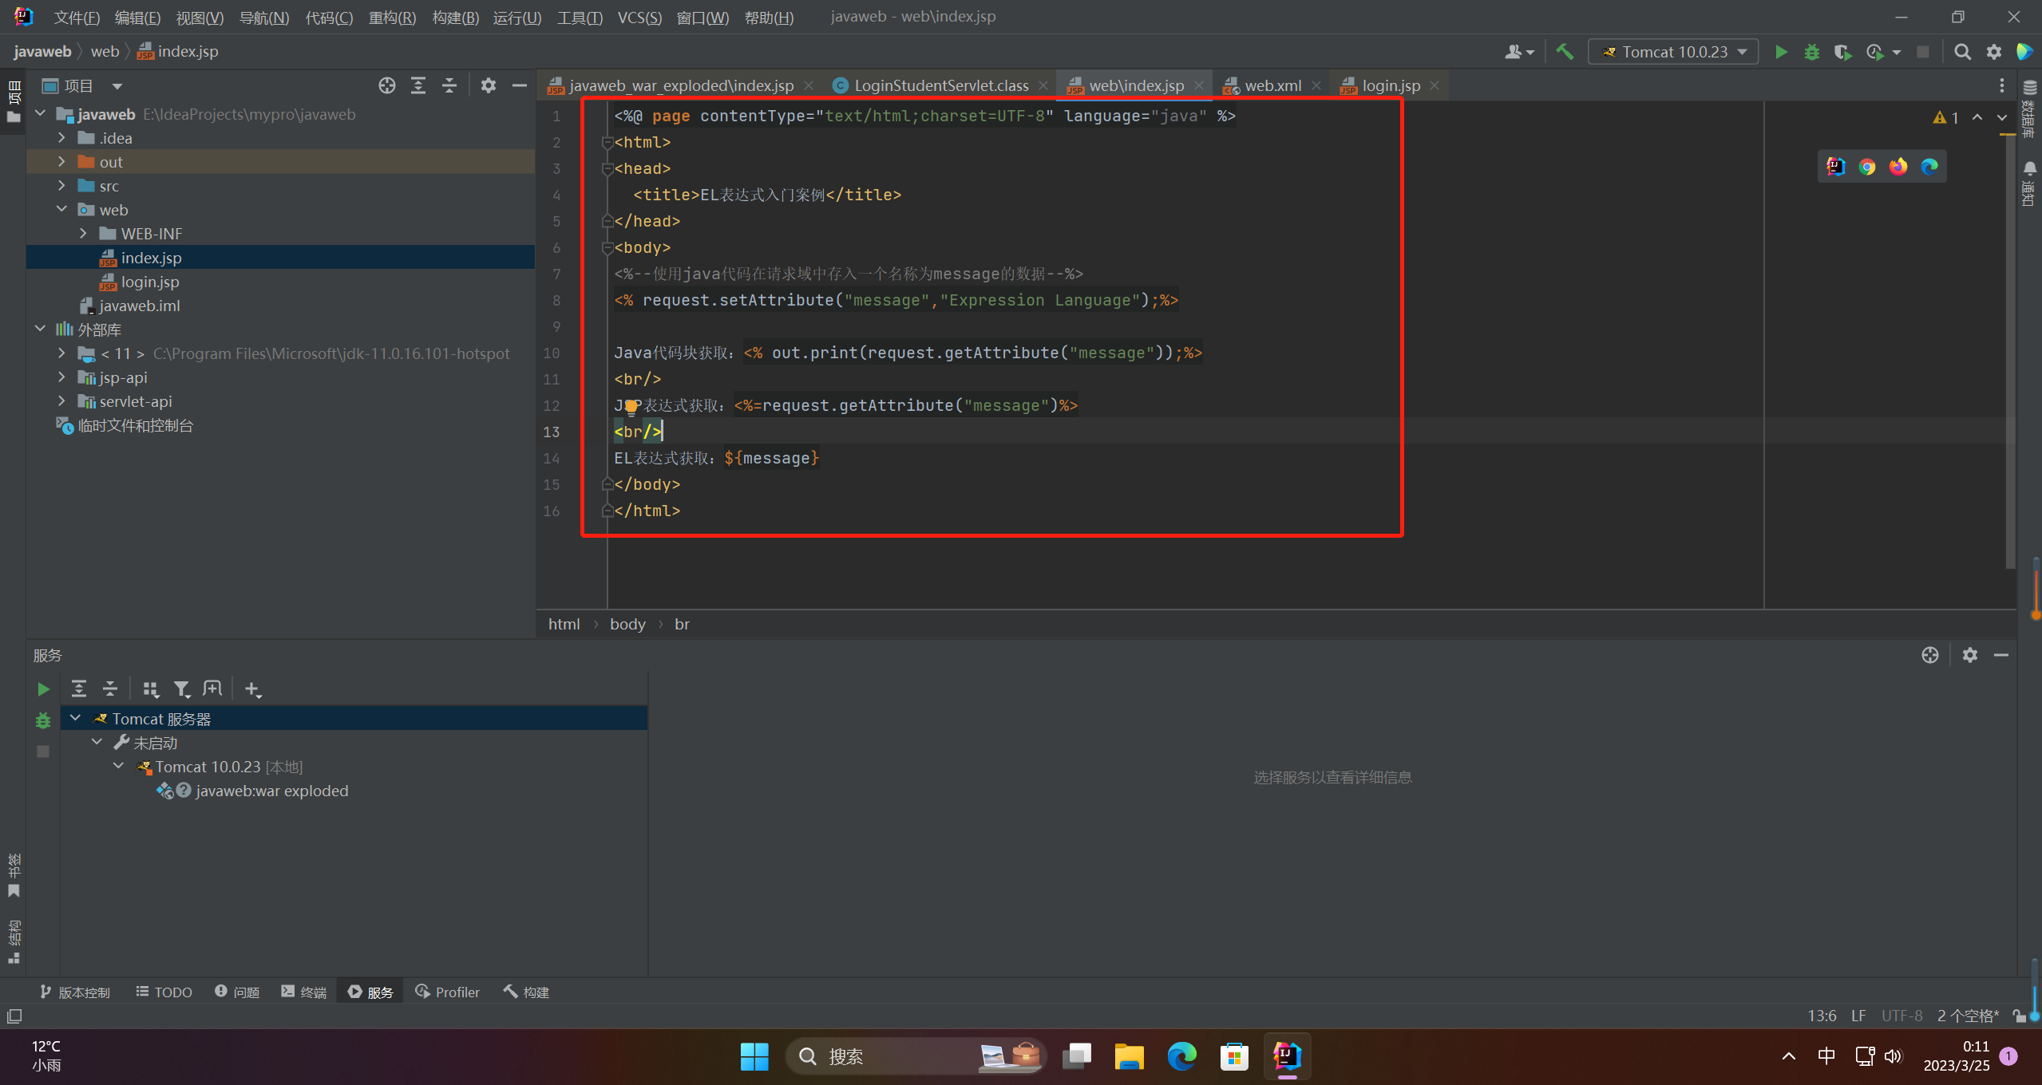Click the UTF-8 encoding status bar widget
Screen dimensions: 2042x1085
click(x=1901, y=1016)
